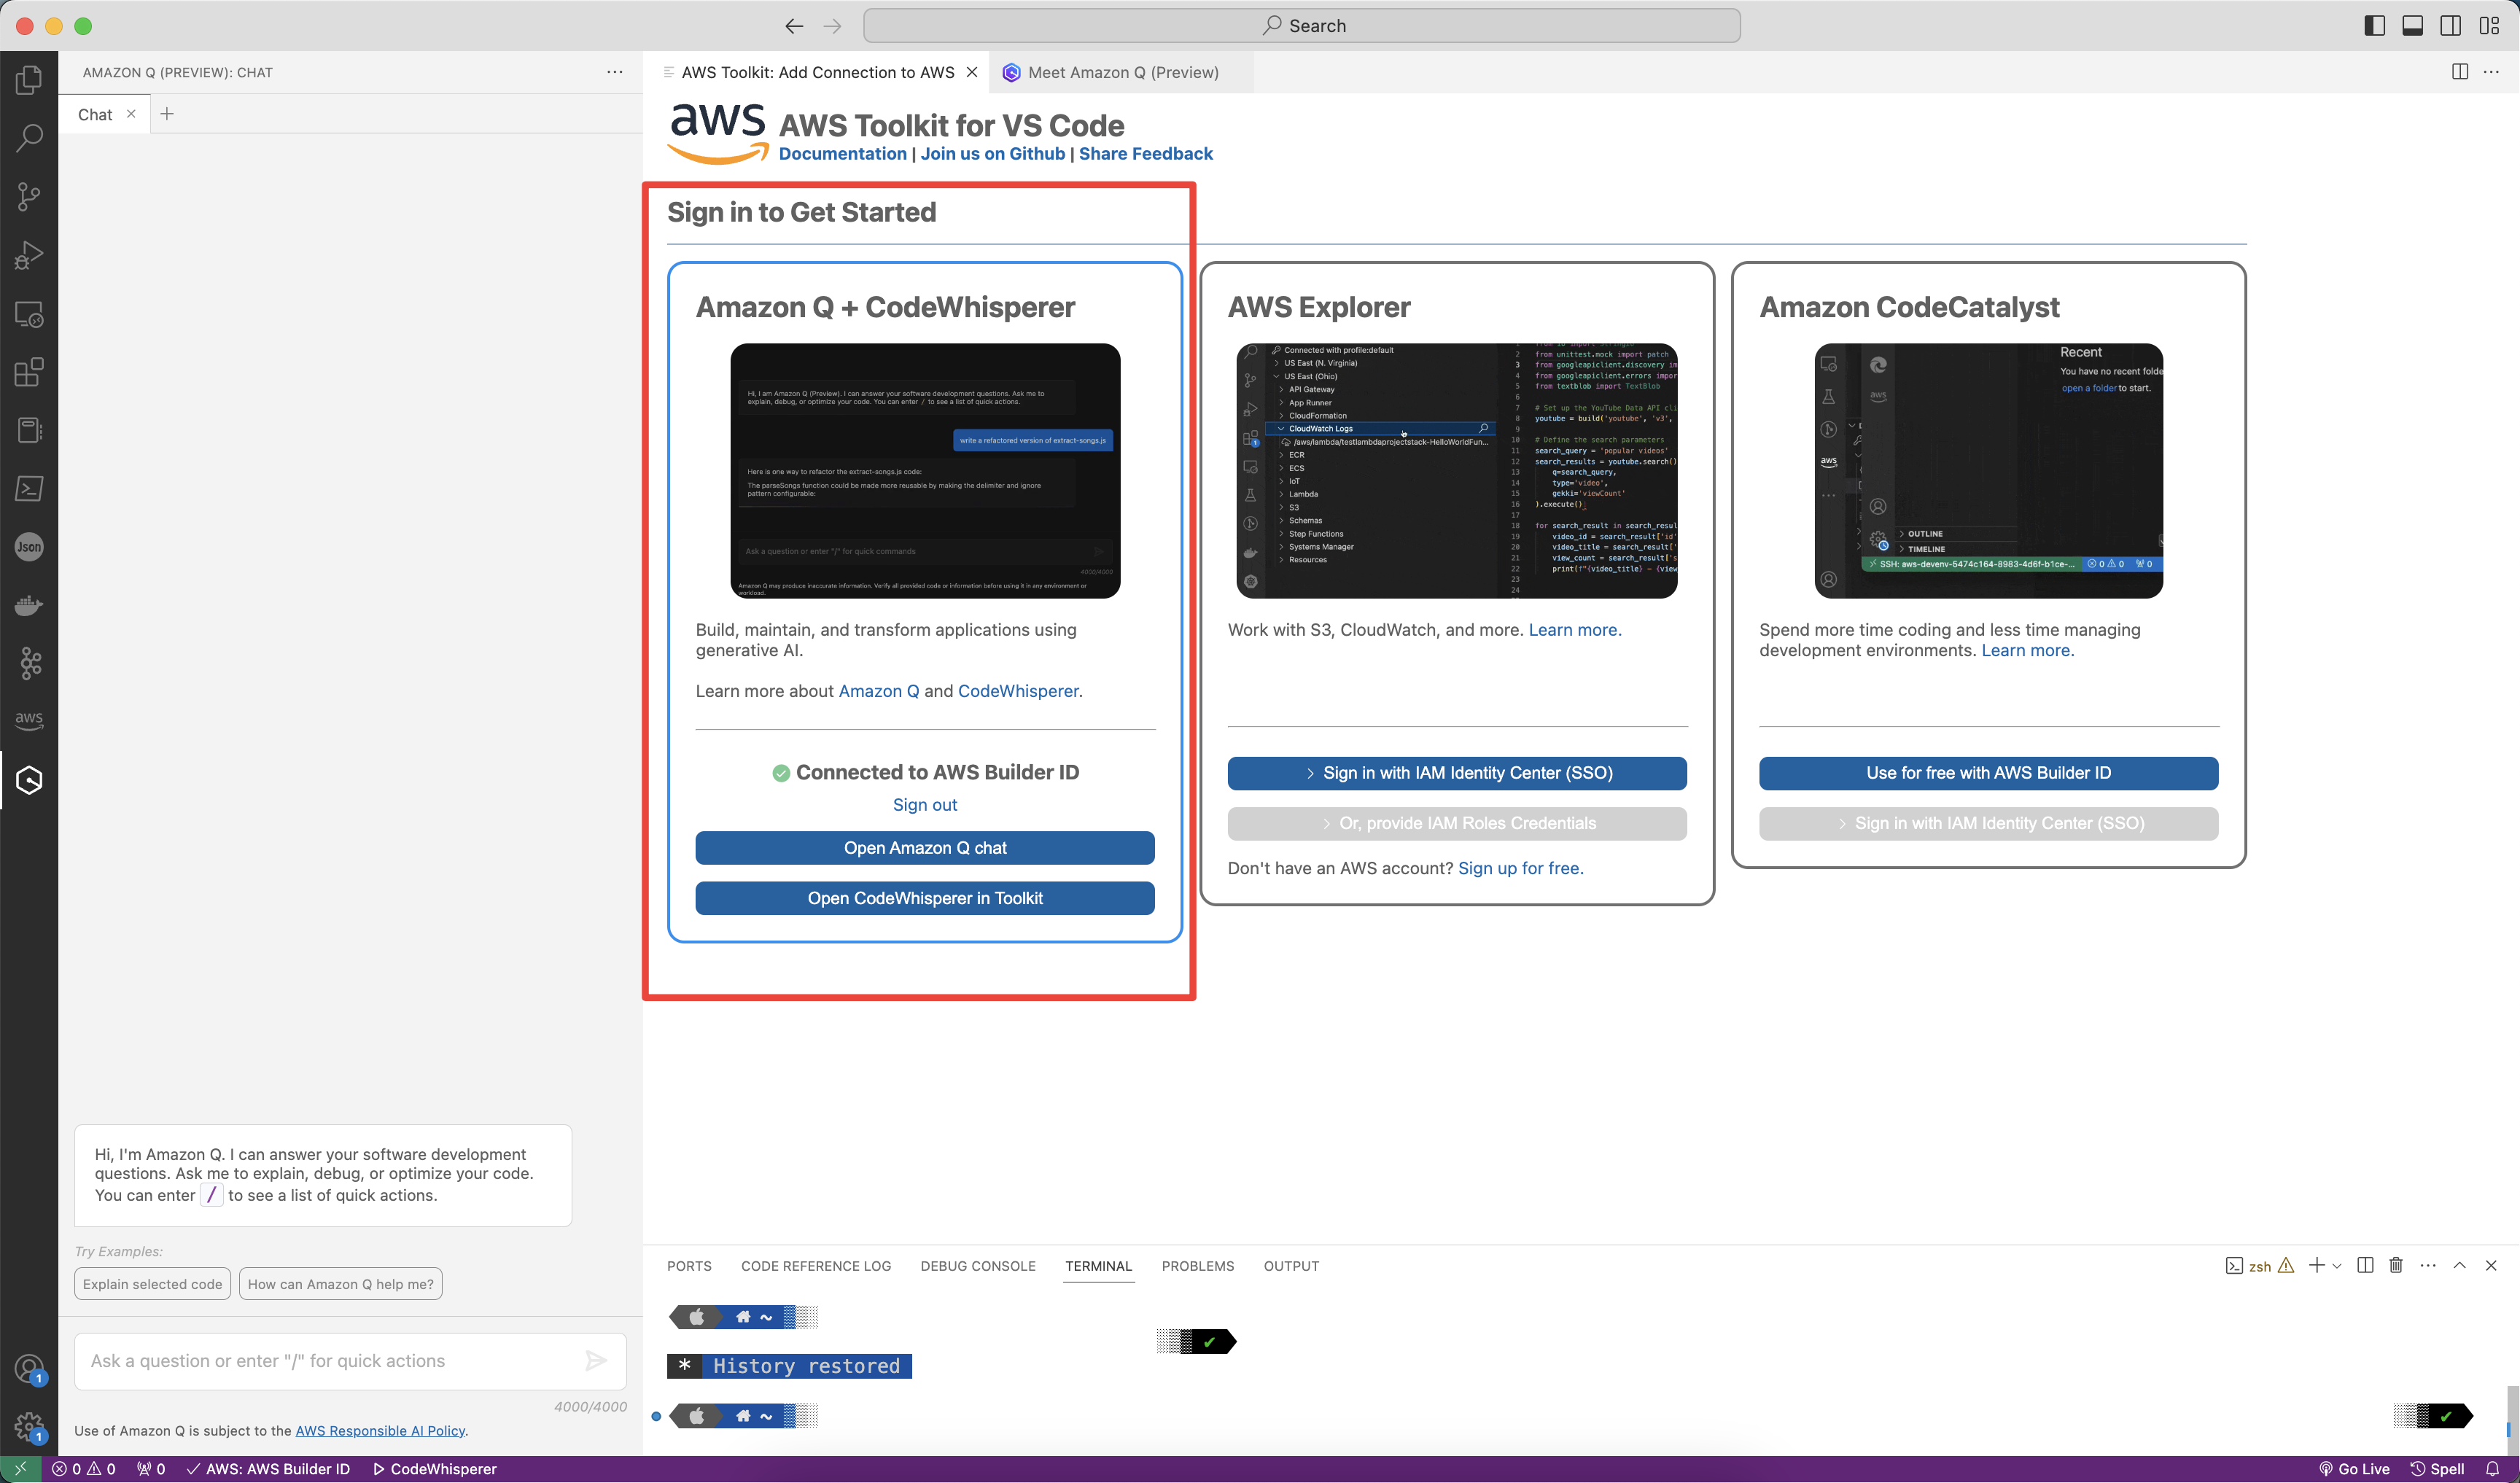
Task: Switch to the PORTS panel tab
Action: click(689, 1266)
